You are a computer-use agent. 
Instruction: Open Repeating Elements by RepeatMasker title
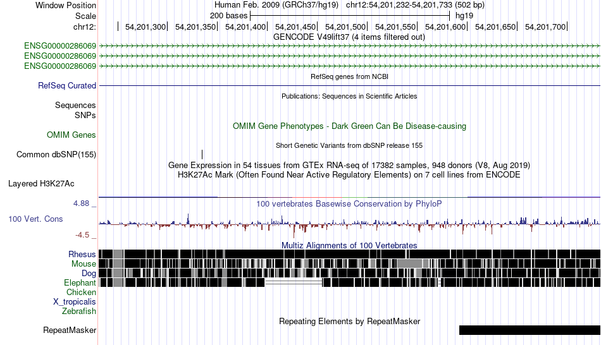349,321
